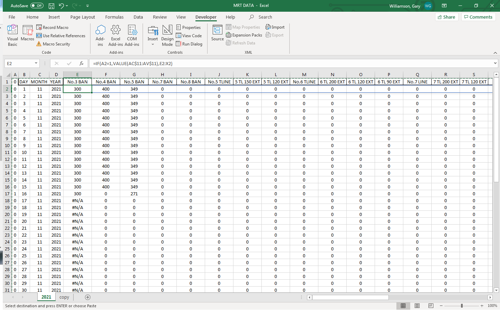The width and height of the screenshot is (500, 310).
Task: Click Normal view button in status bar
Action: click(403, 306)
